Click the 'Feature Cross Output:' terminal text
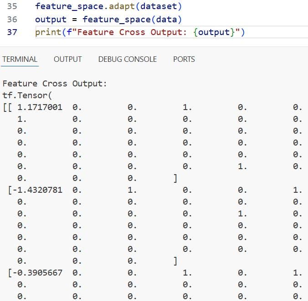The image size is (308, 301). (x=55, y=84)
